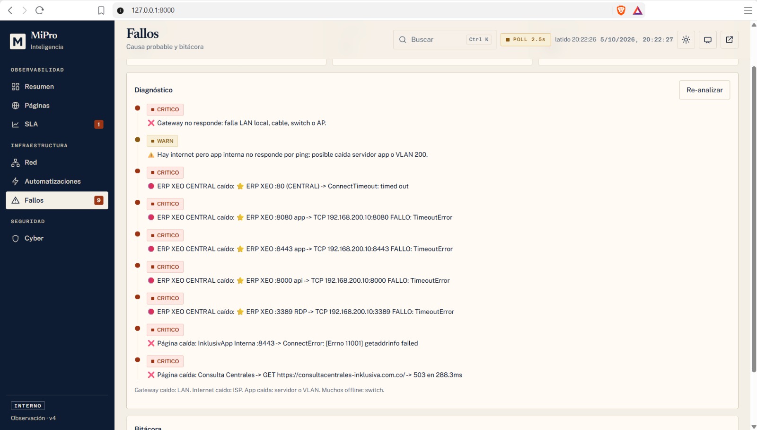Screen dimensions: 757x430
Task: Click the address bar URL 127.0.0.1:8000
Action: click(x=153, y=10)
